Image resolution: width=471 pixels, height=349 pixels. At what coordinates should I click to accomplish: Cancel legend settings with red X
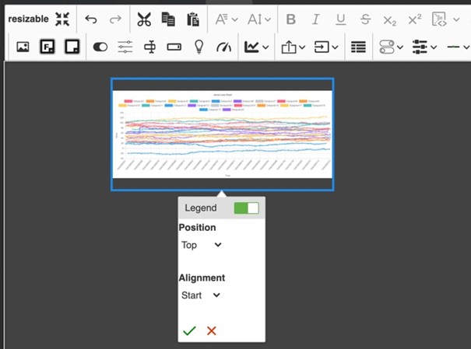point(211,331)
